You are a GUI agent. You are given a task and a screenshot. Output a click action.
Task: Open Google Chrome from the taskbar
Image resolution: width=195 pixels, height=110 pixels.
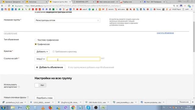pyautogui.click(x=73, y=108)
